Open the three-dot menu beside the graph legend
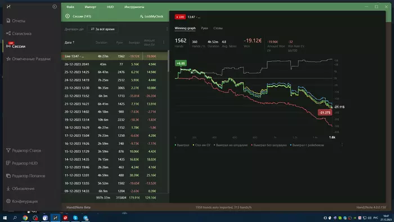Image resolution: width=394 pixels, height=222 pixels. pyautogui.click(x=342, y=145)
